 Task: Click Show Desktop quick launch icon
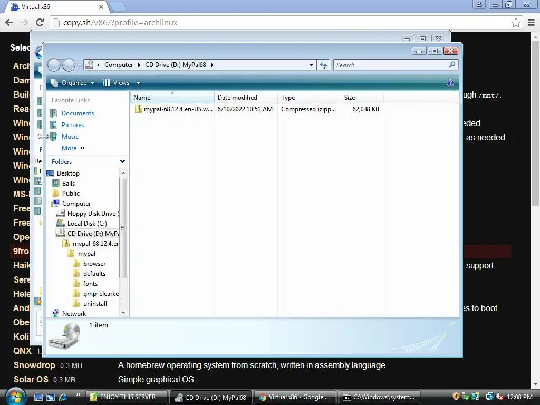point(38,397)
